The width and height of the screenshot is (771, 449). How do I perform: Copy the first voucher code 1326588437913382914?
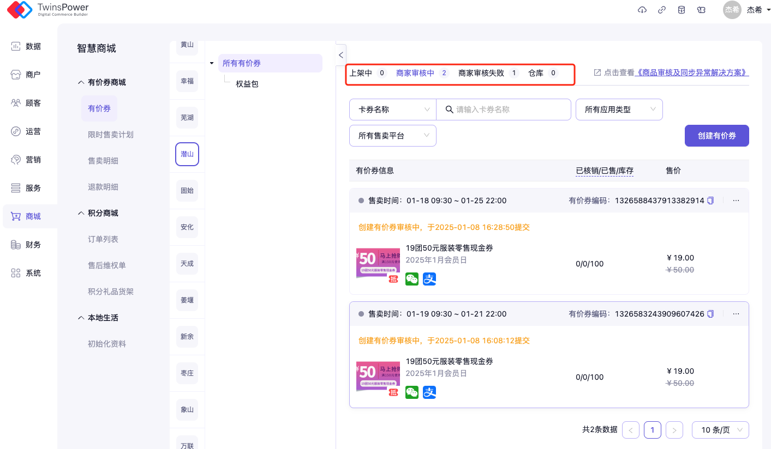pyautogui.click(x=710, y=201)
